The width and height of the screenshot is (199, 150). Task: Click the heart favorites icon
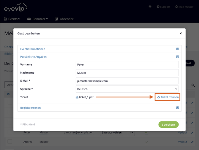[x=150, y=7]
